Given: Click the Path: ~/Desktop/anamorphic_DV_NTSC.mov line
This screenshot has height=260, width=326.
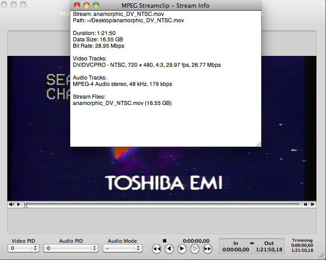Looking at the screenshot, I should tap(128, 20).
